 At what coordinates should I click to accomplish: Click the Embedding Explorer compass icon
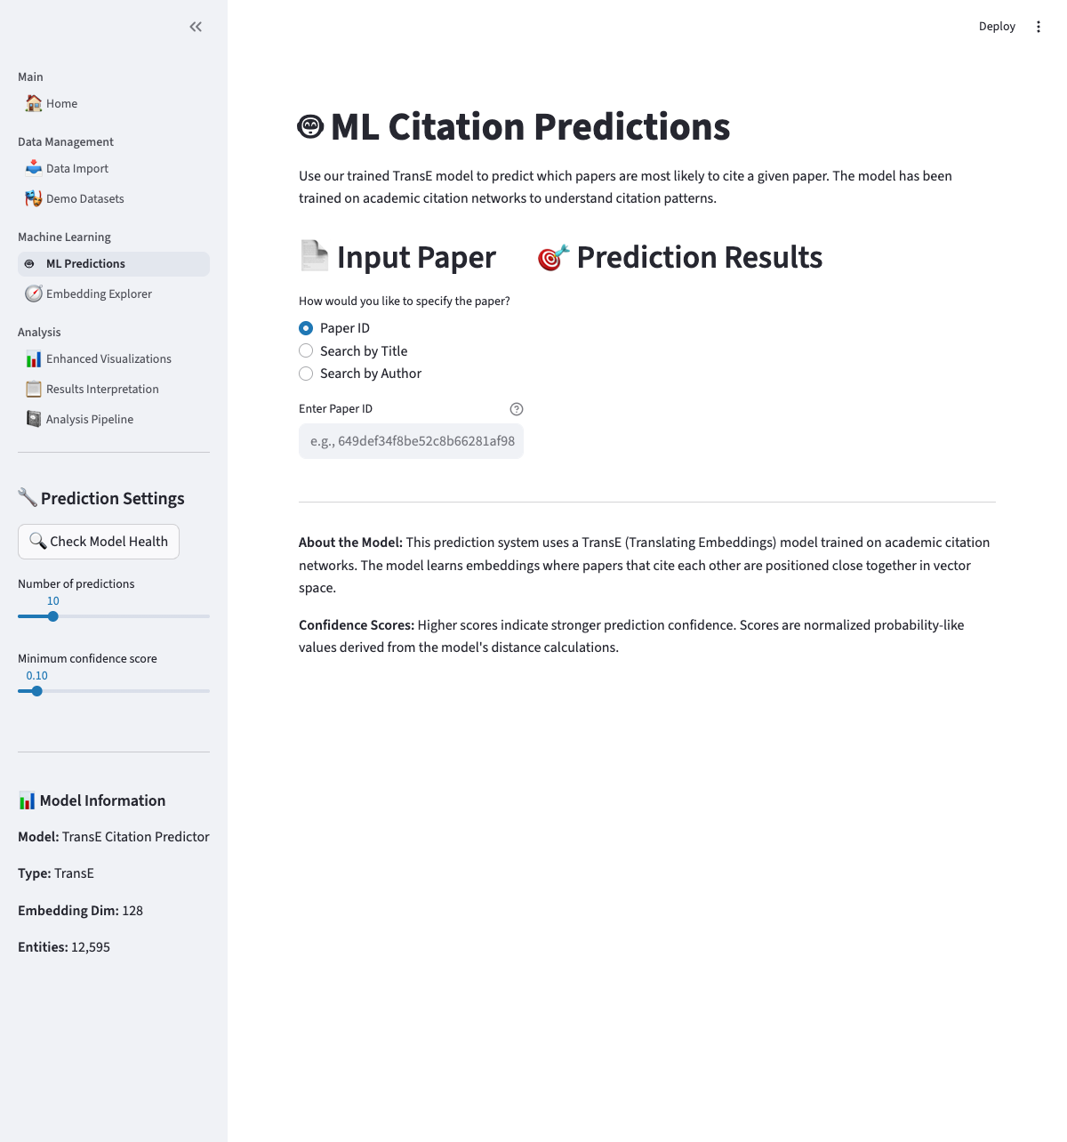34,294
